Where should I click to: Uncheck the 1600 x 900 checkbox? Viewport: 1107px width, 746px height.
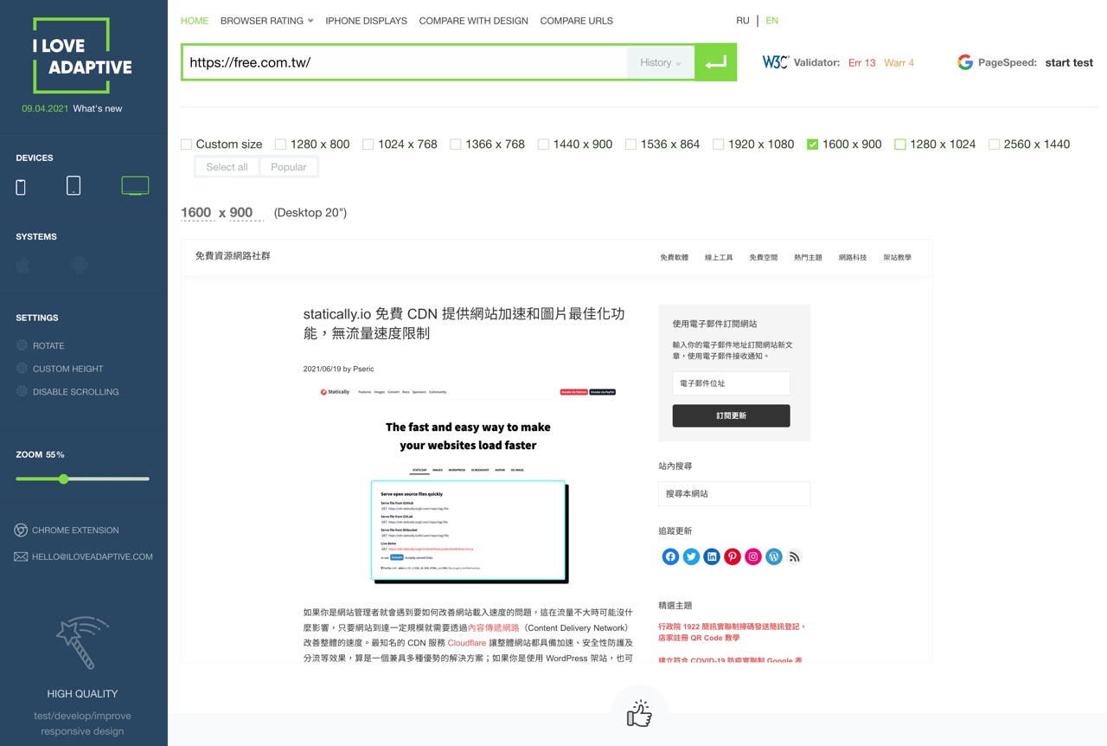coord(812,145)
